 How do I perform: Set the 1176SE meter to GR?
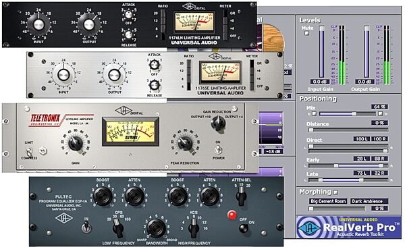252,63
